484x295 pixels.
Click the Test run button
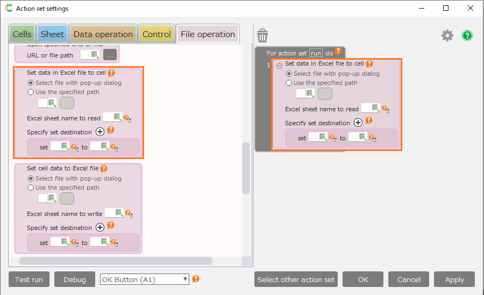point(29,279)
